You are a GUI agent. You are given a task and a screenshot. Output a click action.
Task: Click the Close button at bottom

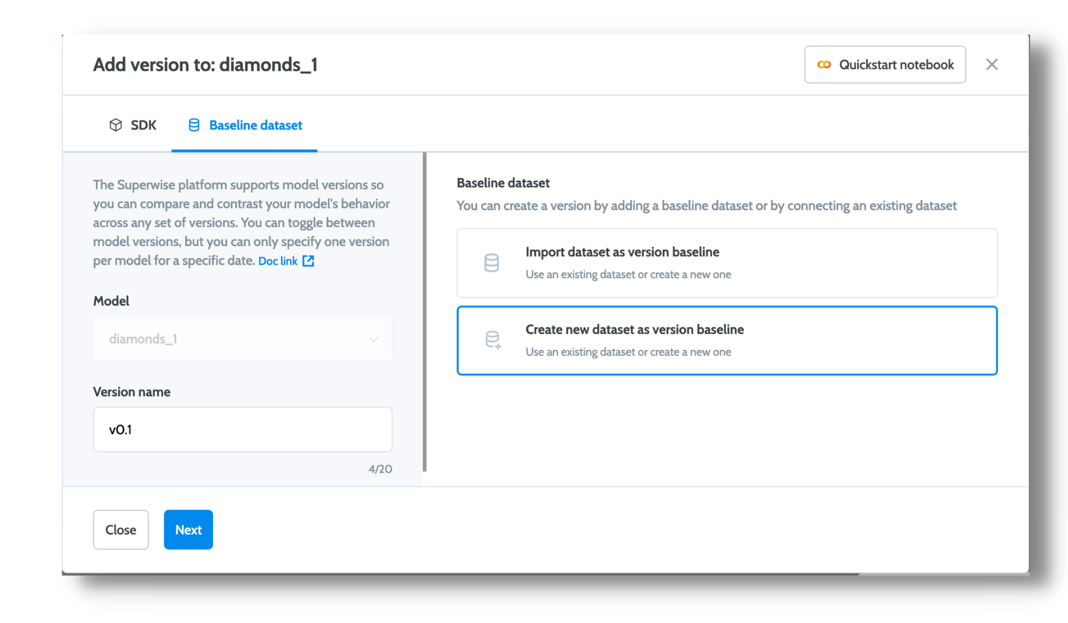click(120, 530)
